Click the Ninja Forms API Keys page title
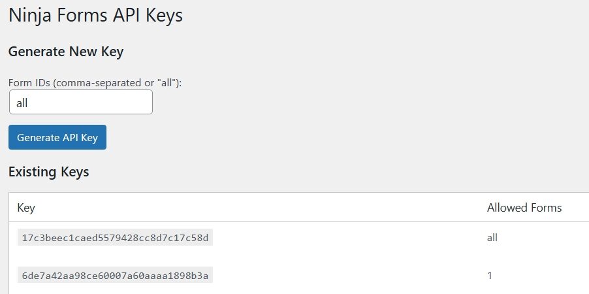589x294 pixels. (x=95, y=15)
